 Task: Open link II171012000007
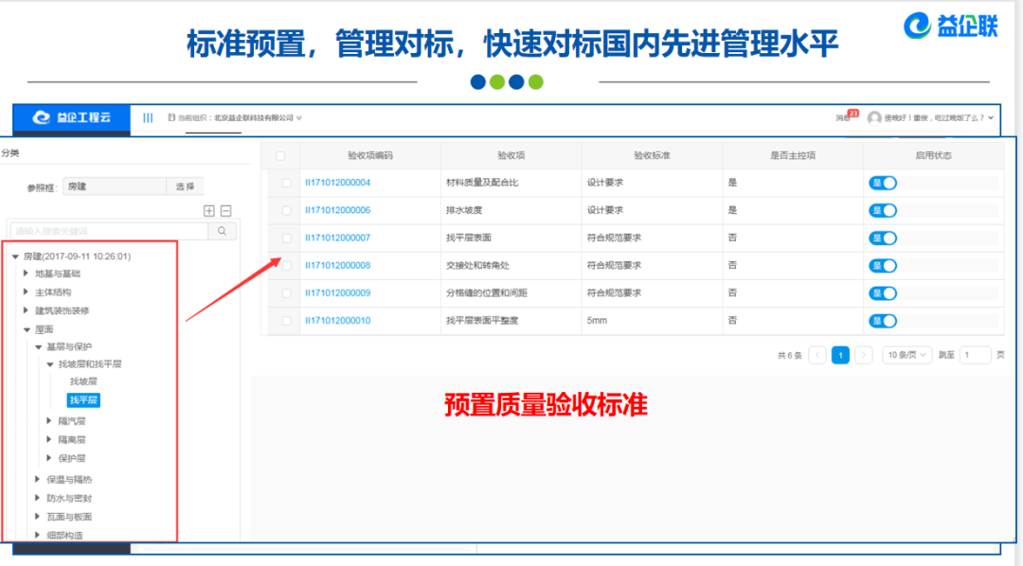[x=337, y=238]
